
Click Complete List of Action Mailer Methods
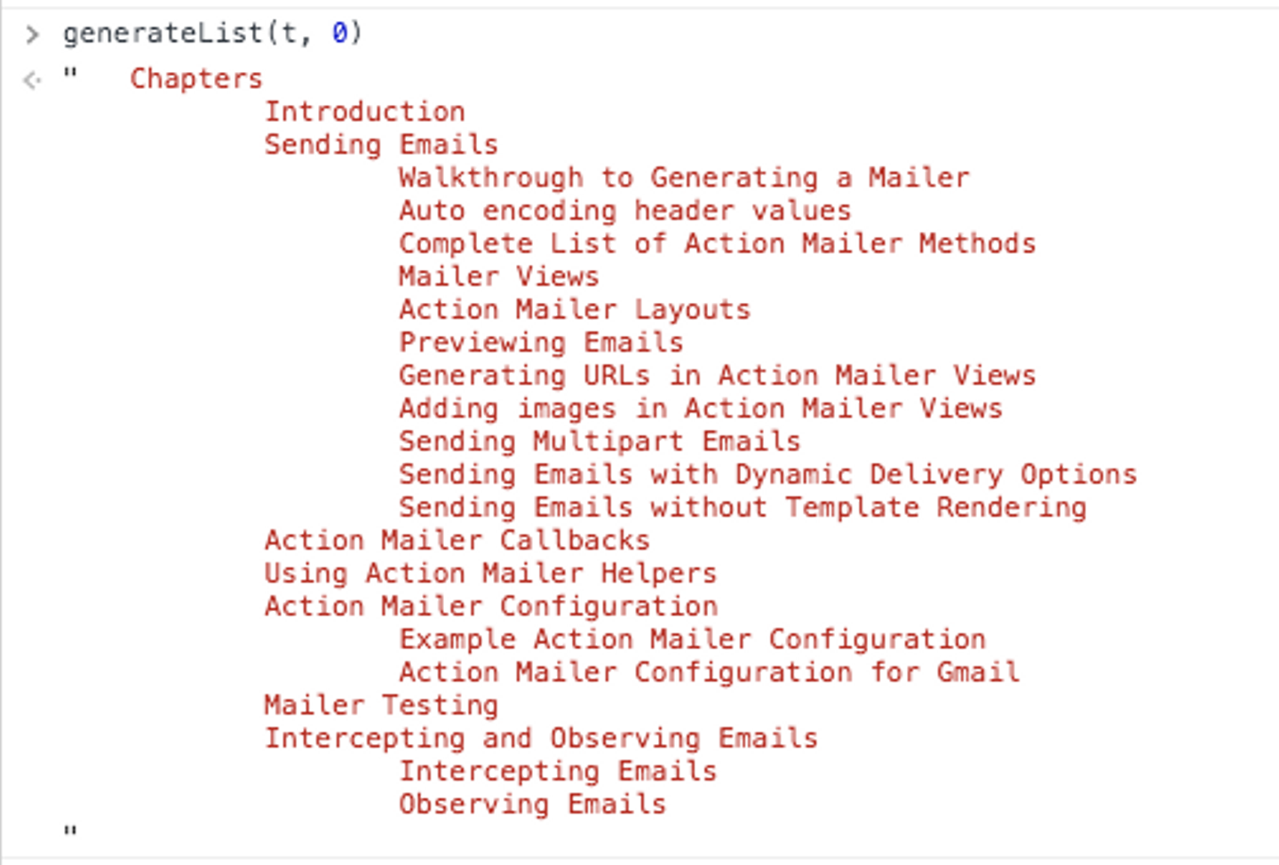(x=717, y=243)
